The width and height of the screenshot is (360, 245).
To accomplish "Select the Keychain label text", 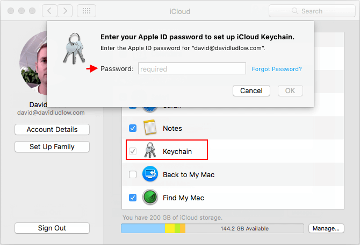I will pyautogui.click(x=177, y=152).
